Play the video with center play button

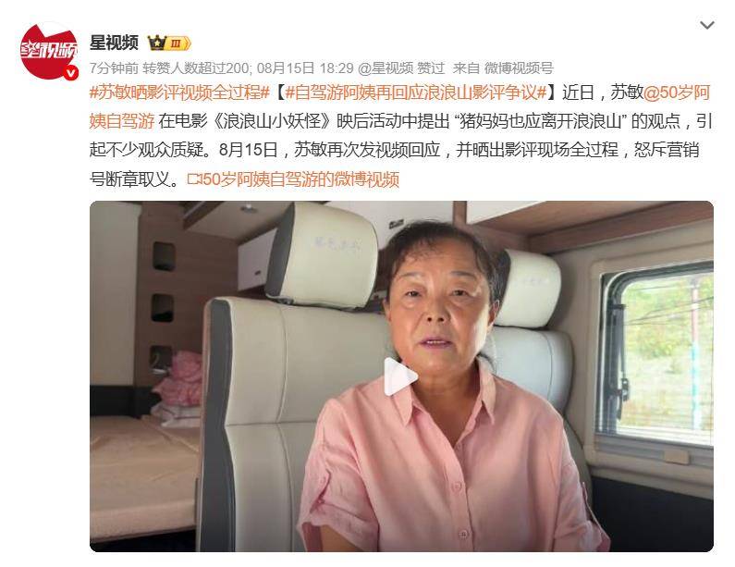400,376
